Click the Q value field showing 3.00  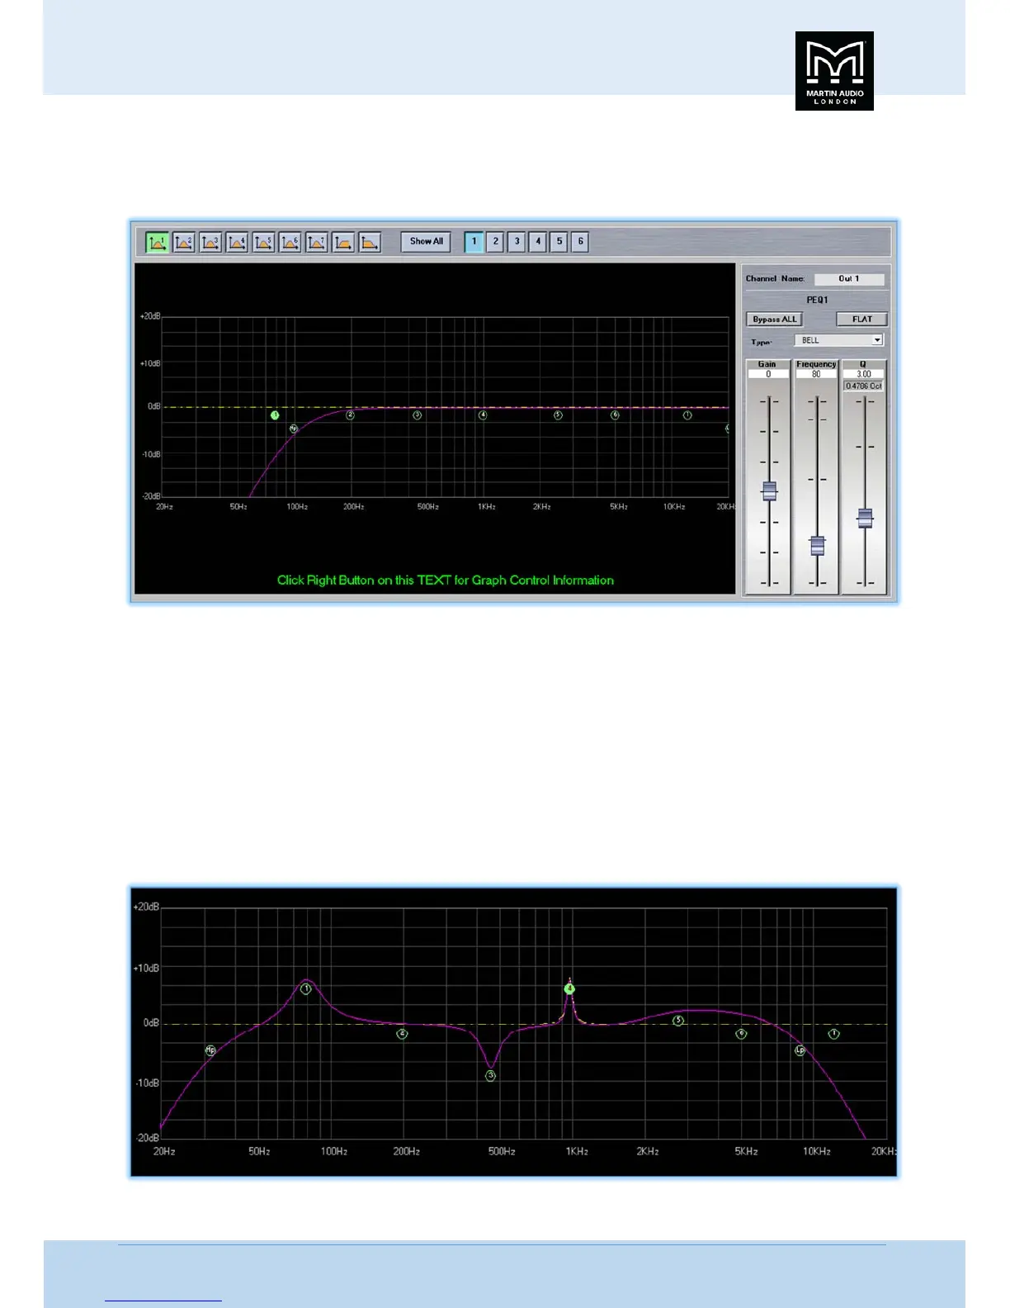point(864,375)
